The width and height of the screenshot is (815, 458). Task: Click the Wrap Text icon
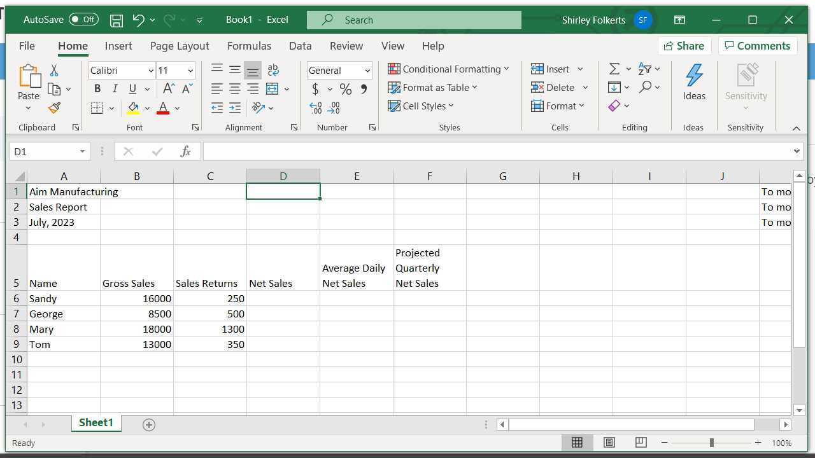coord(273,69)
